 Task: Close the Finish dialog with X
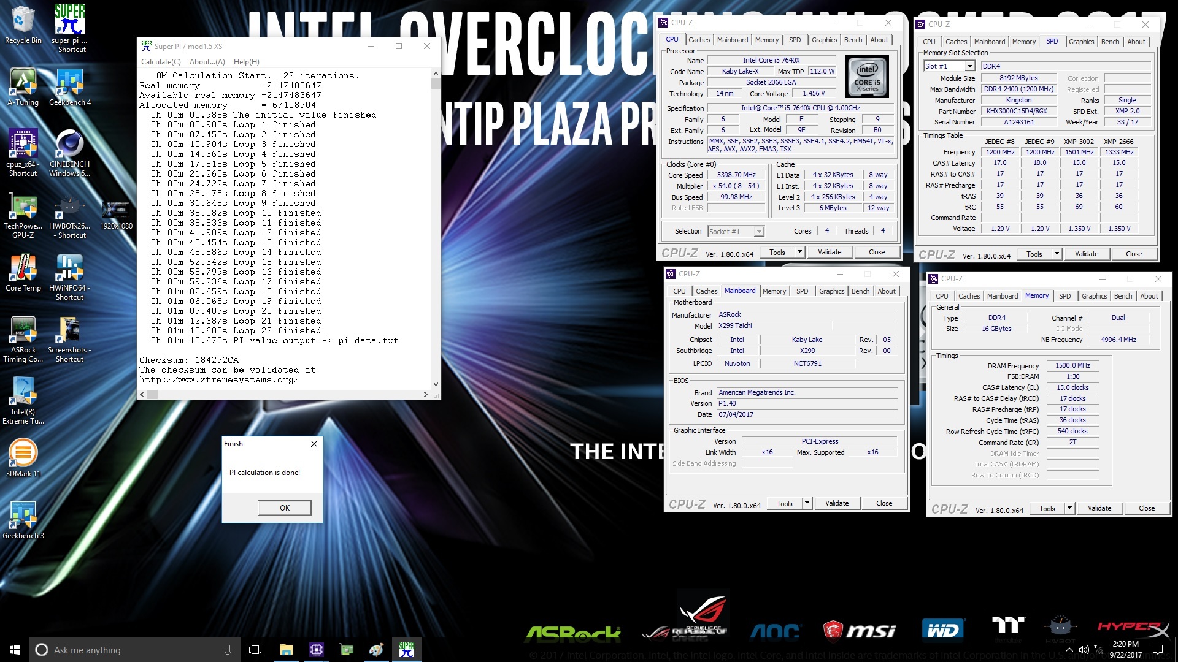pyautogui.click(x=314, y=444)
